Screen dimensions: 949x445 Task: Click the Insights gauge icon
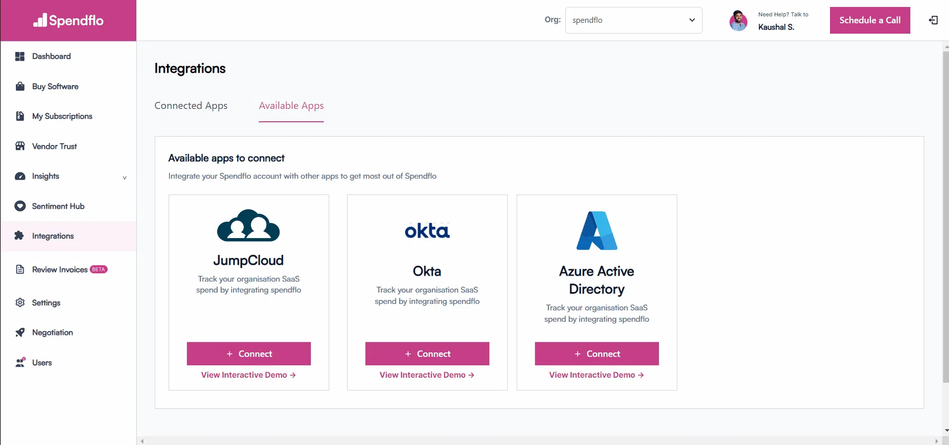[x=20, y=176]
